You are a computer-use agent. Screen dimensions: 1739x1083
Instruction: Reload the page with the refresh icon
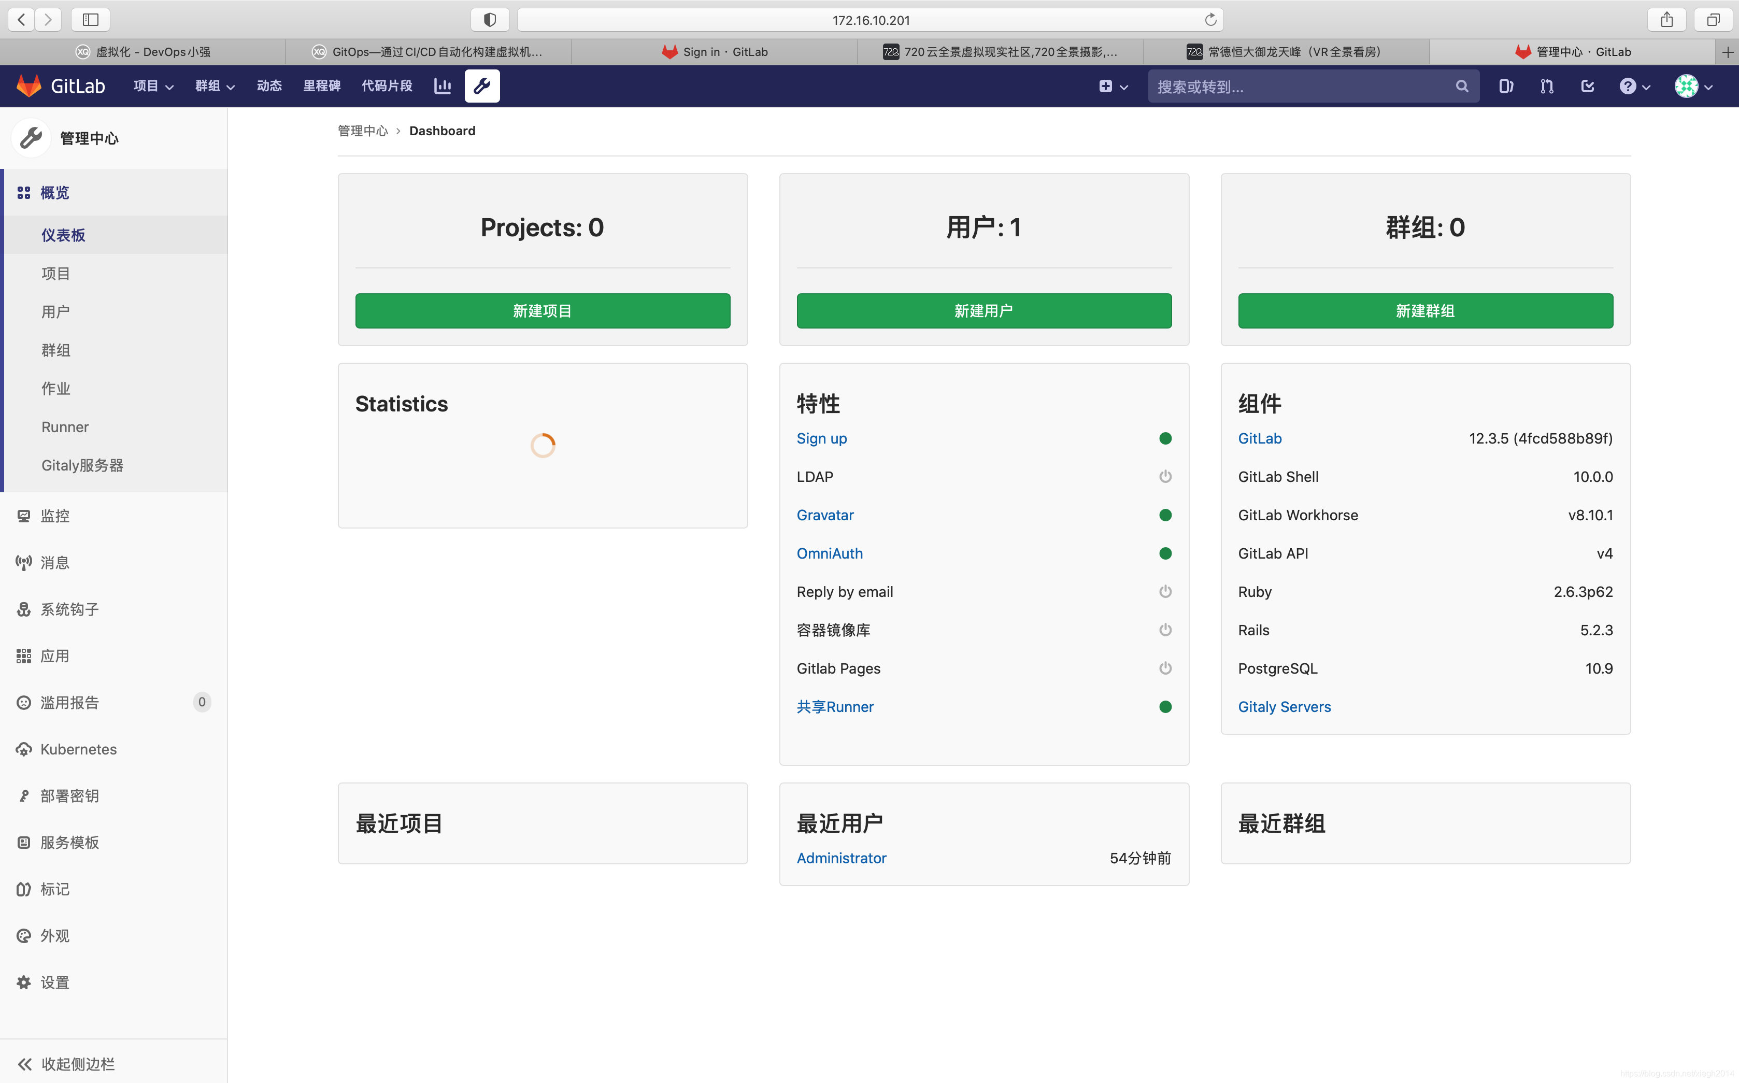tap(1210, 19)
